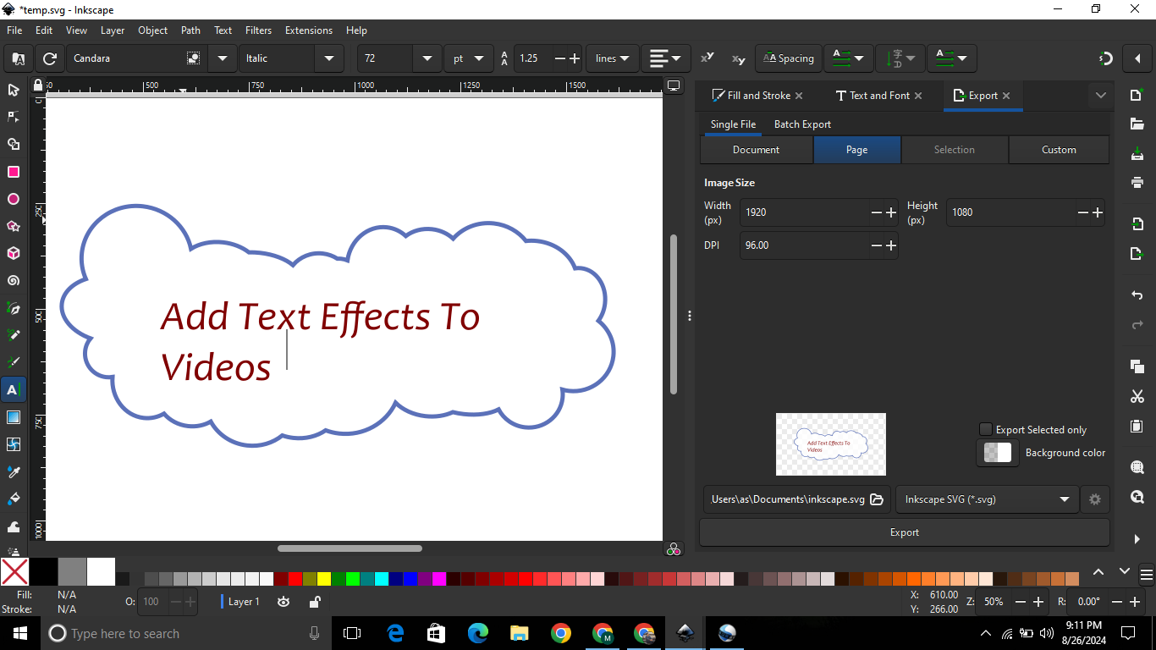
Task: Select the Ellipse tool
Action: (14, 199)
